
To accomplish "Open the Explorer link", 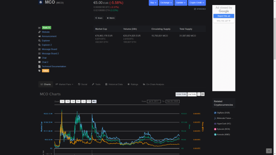I will (x=46, y=41).
